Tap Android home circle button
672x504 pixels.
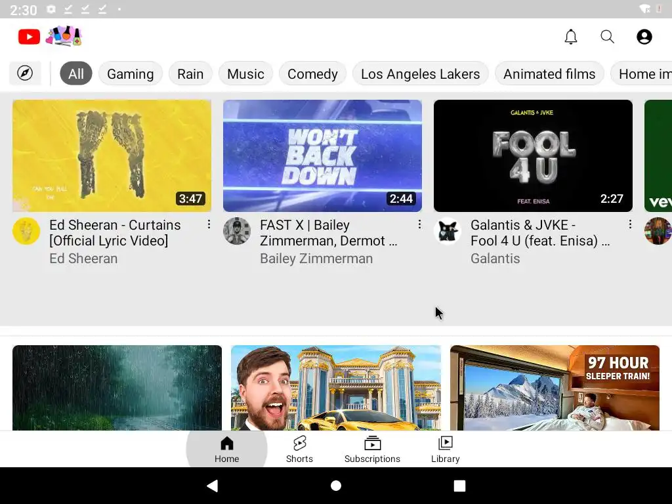coord(336,486)
